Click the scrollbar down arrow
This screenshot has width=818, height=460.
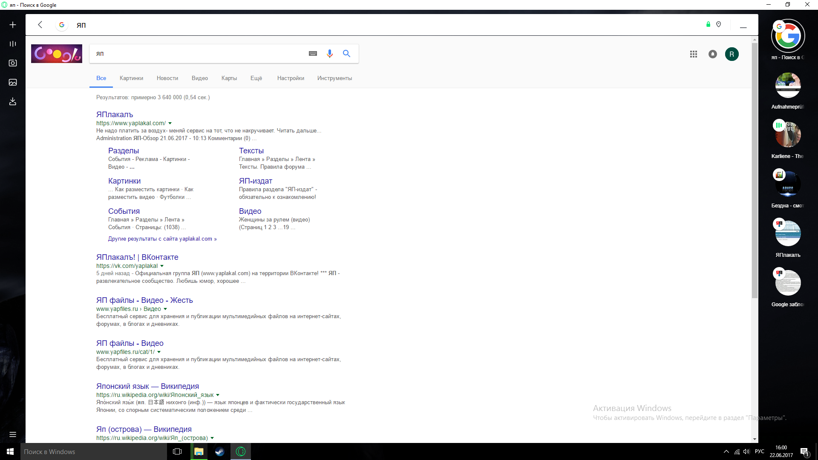(x=755, y=439)
